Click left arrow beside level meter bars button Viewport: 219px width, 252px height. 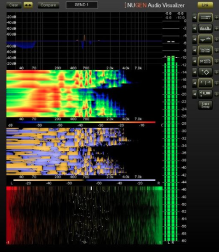coord(195,17)
